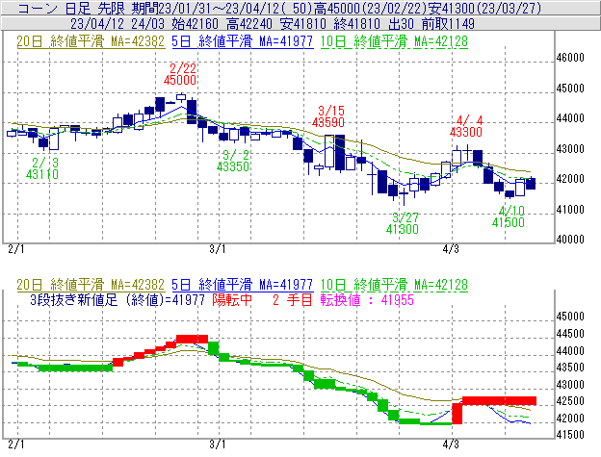This screenshot has height=457, width=601.
Task: Click the lower chart 4/3 date label
Action: click(x=451, y=444)
